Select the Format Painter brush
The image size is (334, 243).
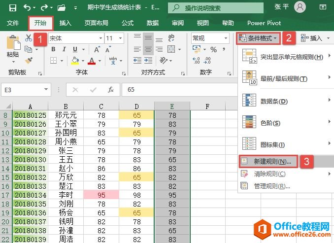coord(29,60)
